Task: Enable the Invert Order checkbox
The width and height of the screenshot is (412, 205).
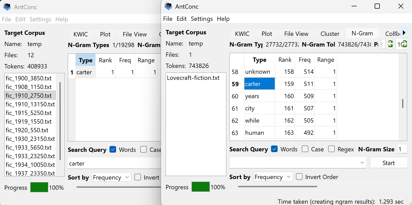Action: pyautogui.click(x=299, y=177)
